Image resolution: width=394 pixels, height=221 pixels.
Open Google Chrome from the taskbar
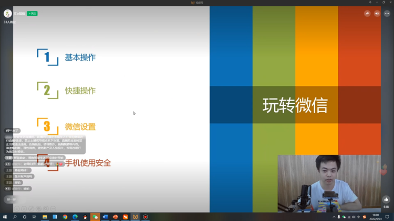(65, 217)
